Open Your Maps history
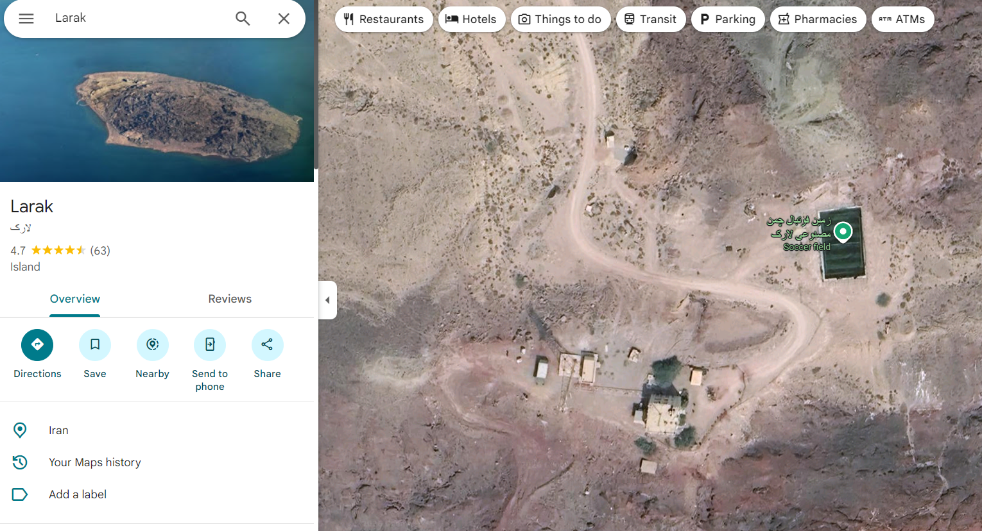The image size is (982, 531). (157, 462)
